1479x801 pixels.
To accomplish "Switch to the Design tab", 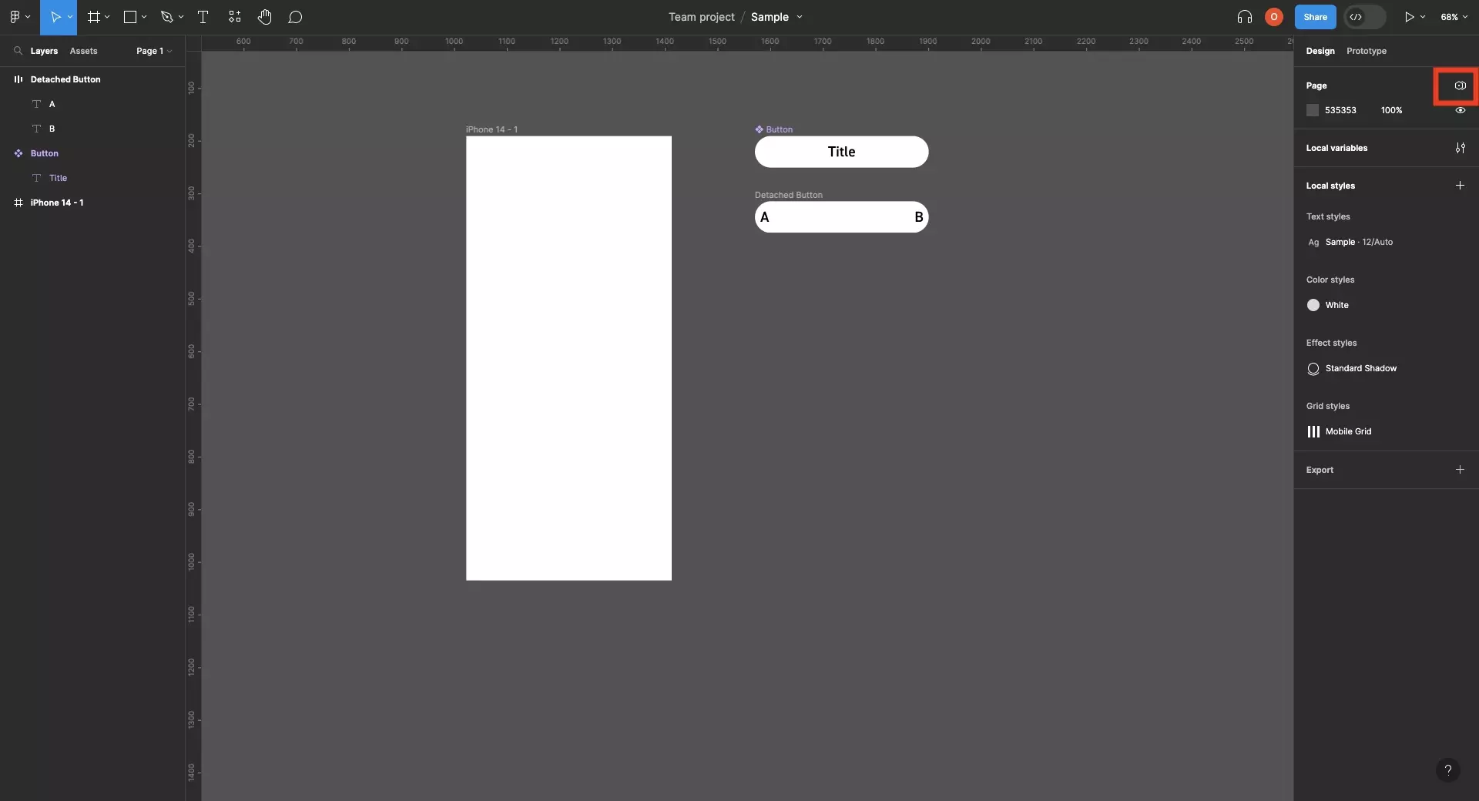I will pyautogui.click(x=1320, y=51).
